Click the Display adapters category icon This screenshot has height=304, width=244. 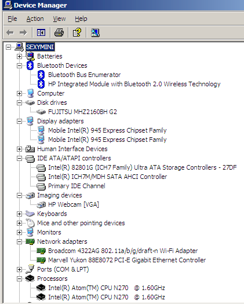coord(30,121)
